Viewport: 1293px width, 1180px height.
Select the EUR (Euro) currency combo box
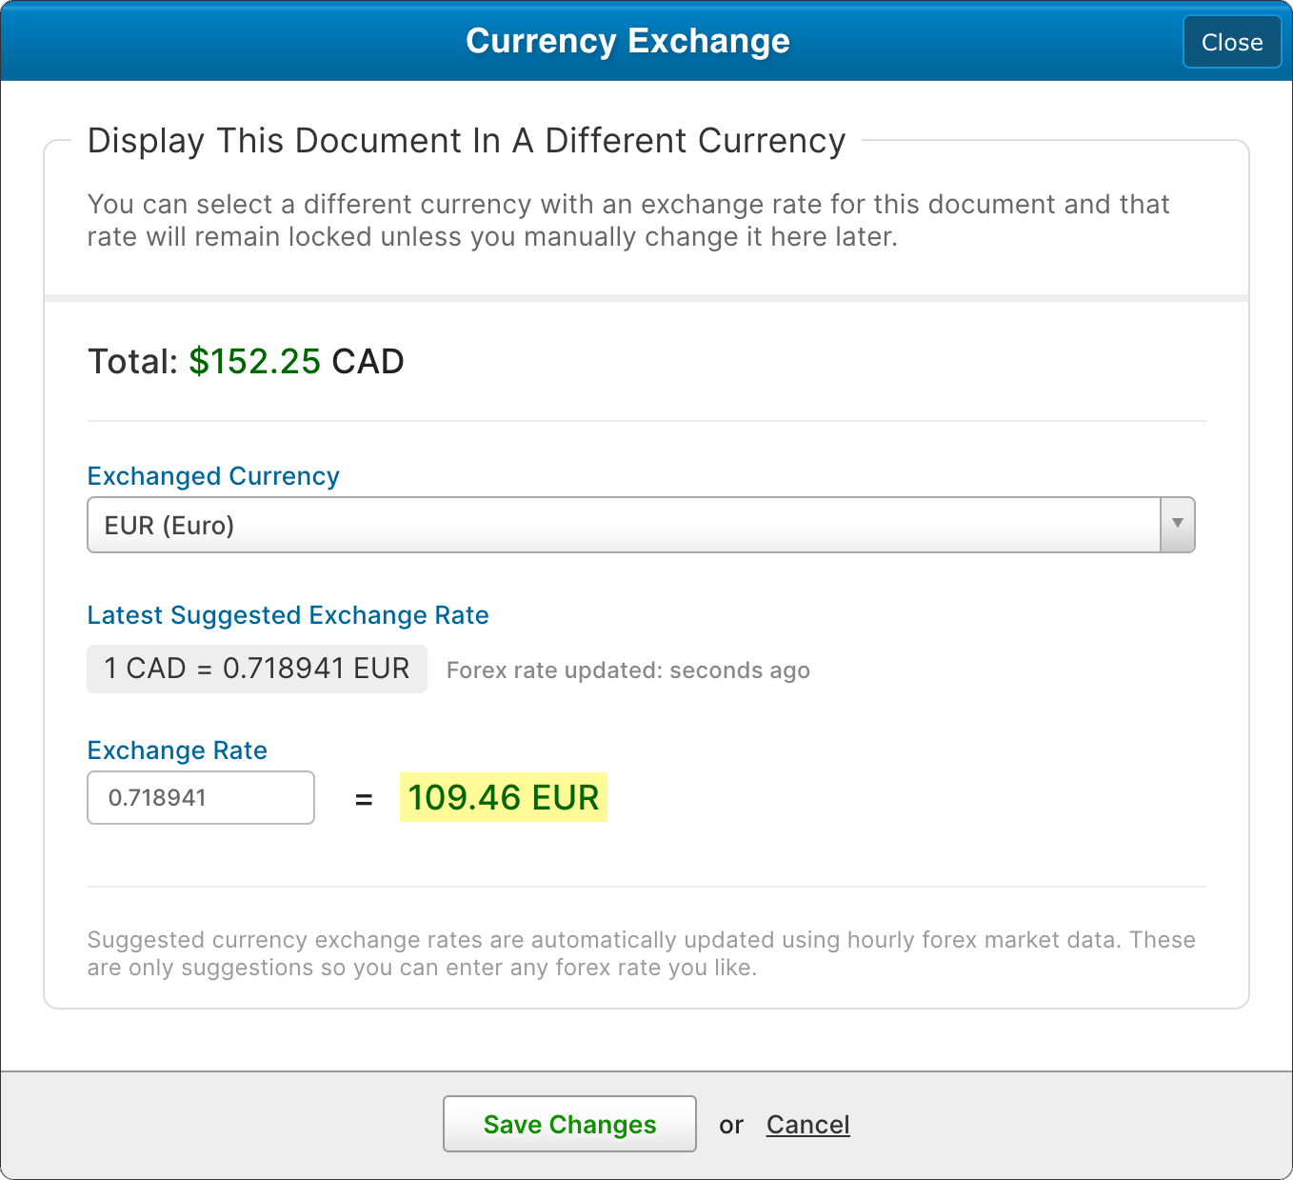(623, 525)
